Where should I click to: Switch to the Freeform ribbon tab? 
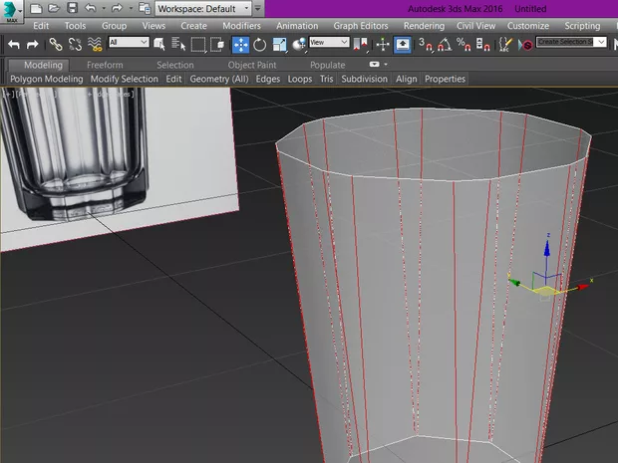click(105, 65)
